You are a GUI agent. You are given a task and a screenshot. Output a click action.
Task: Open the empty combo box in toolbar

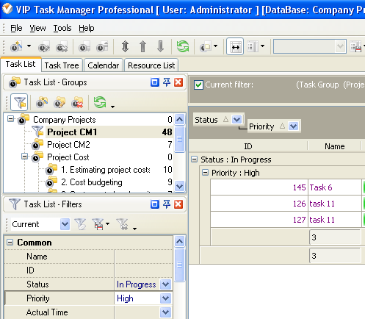pos(310,46)
